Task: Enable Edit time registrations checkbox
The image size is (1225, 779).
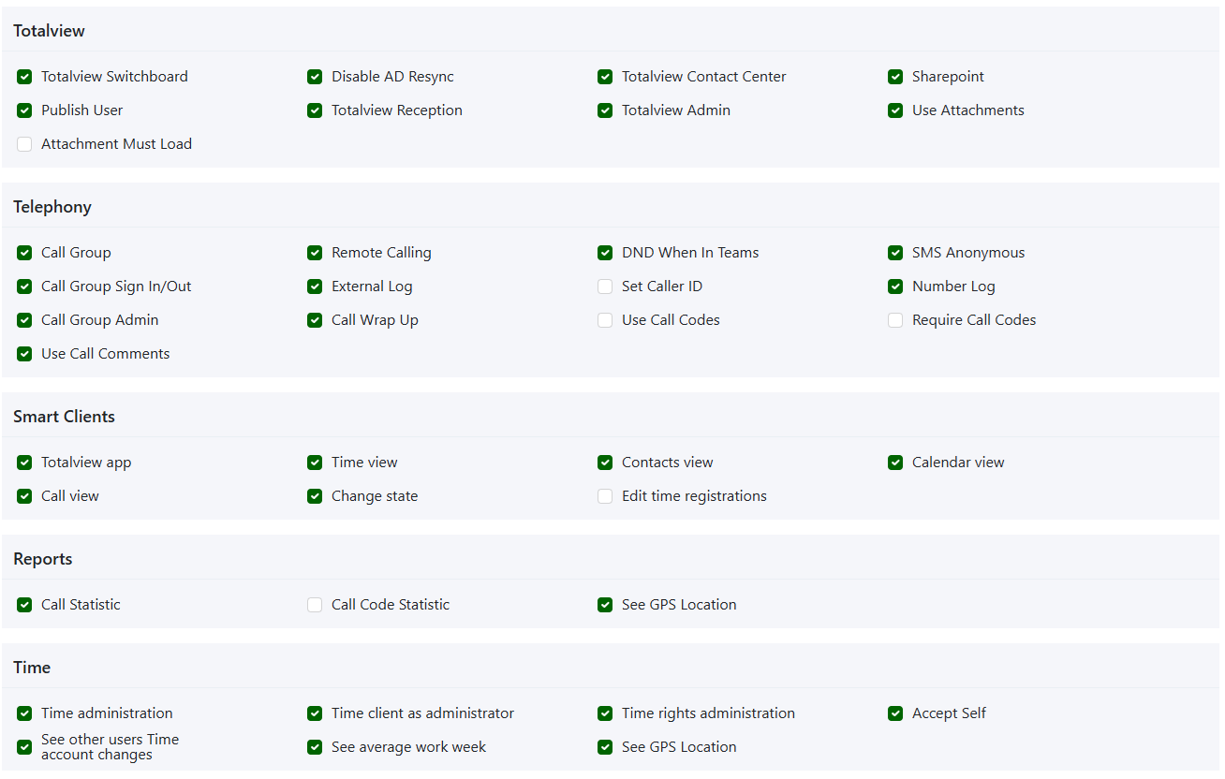Action: (x=605, y=496)
